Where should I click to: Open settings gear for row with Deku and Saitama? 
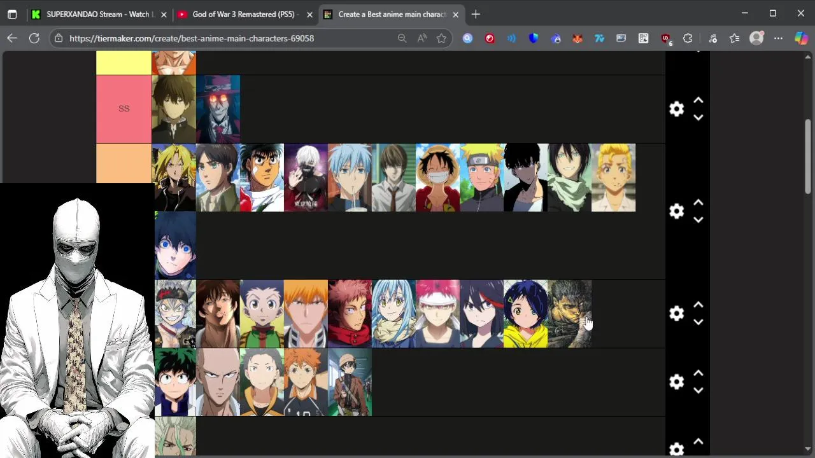(x=676, y=382)
